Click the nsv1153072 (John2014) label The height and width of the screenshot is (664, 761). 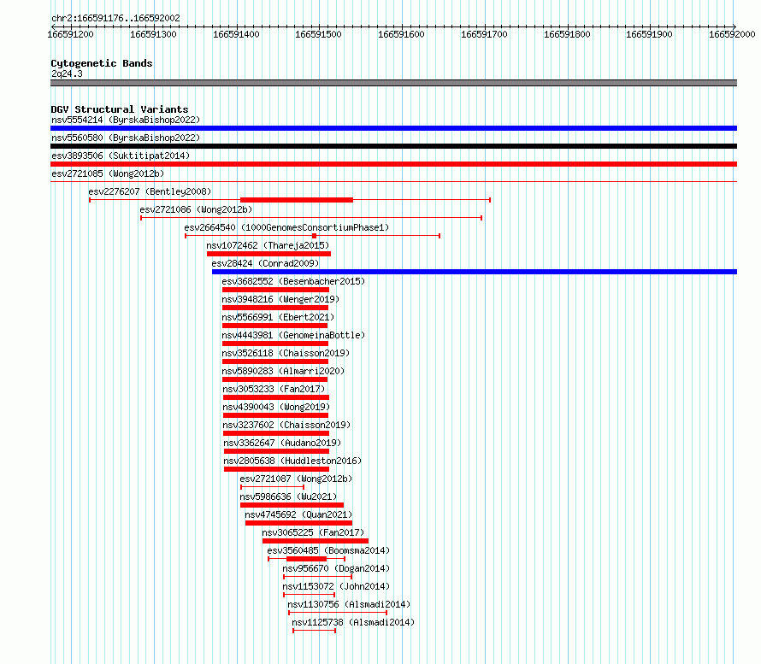tap(336, 586)
